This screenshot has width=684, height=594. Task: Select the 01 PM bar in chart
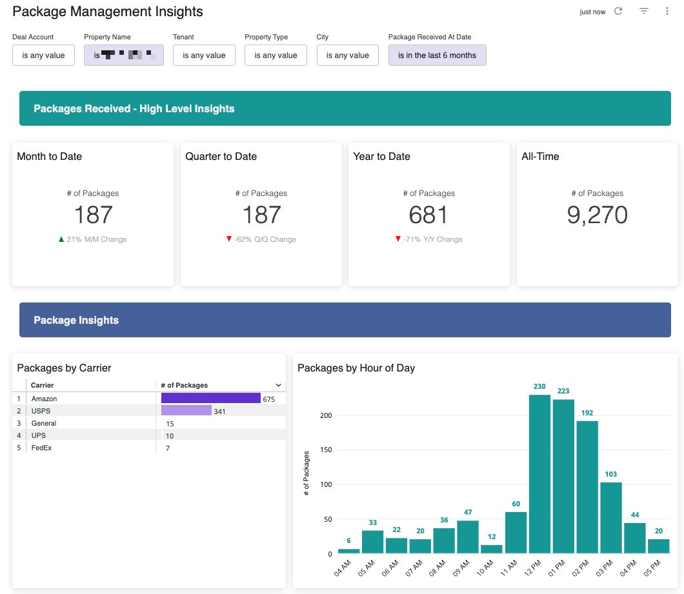pos(563,476)
